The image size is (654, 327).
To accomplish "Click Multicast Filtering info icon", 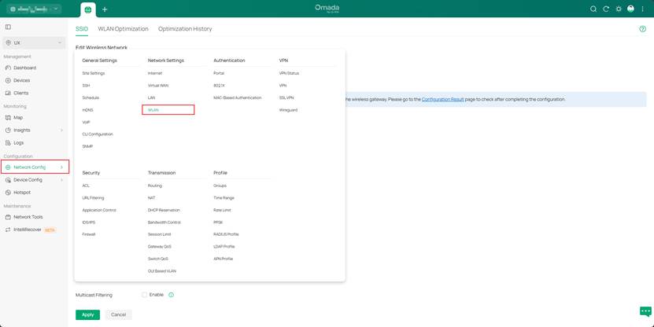I will (x=171, y=295).
